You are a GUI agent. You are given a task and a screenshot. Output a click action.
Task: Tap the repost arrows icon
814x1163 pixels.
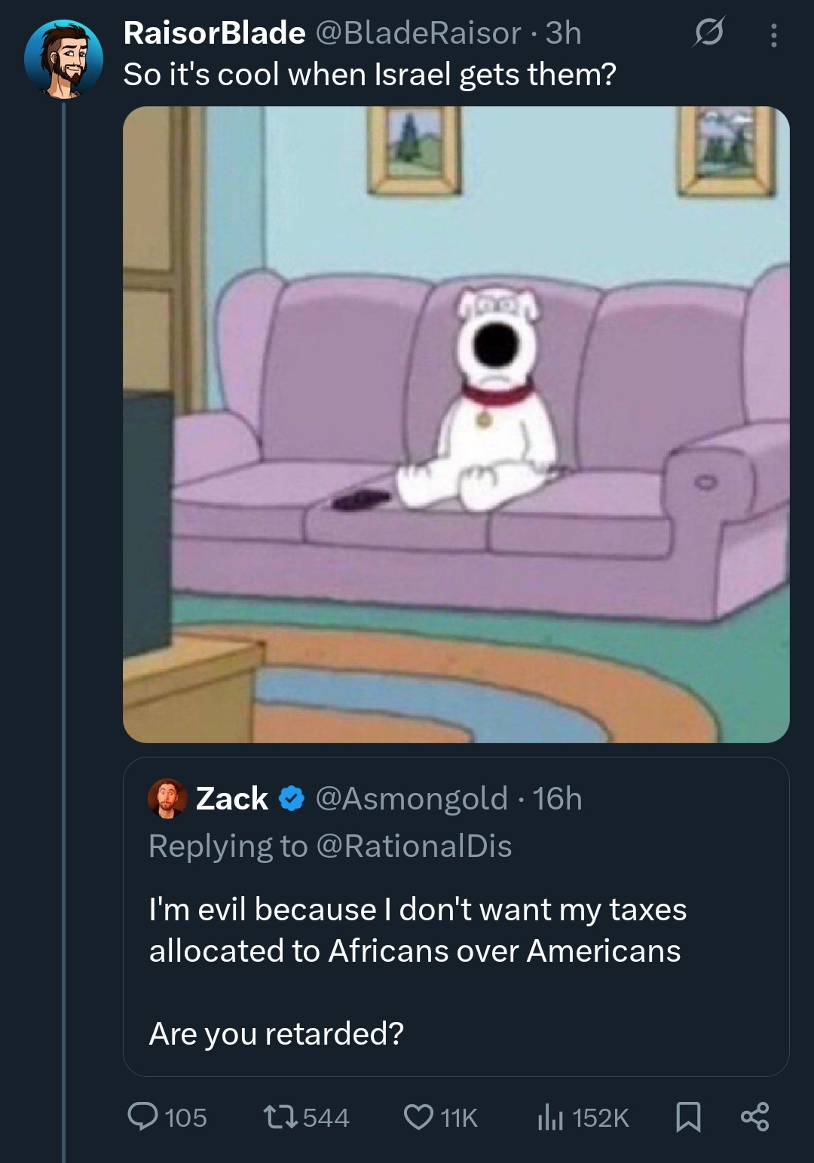click(x=278, y=1117)
